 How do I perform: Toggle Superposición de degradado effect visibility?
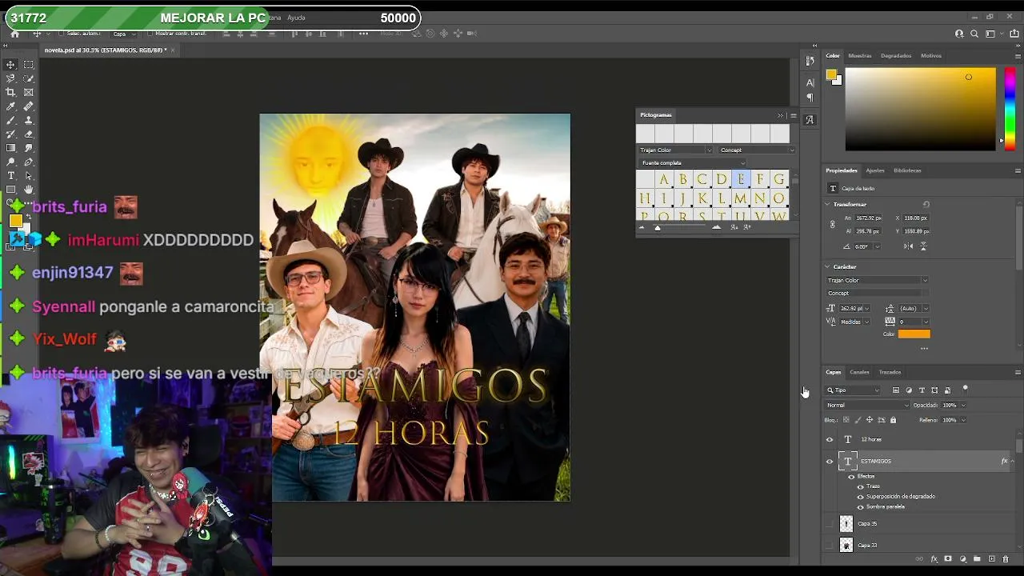click(x=861, y=497)
